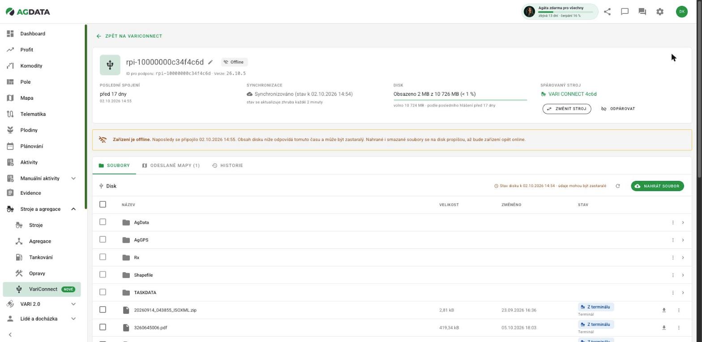Open the share icon in top bar
Viewport: 702px width, 342px height.
[607, 12]
